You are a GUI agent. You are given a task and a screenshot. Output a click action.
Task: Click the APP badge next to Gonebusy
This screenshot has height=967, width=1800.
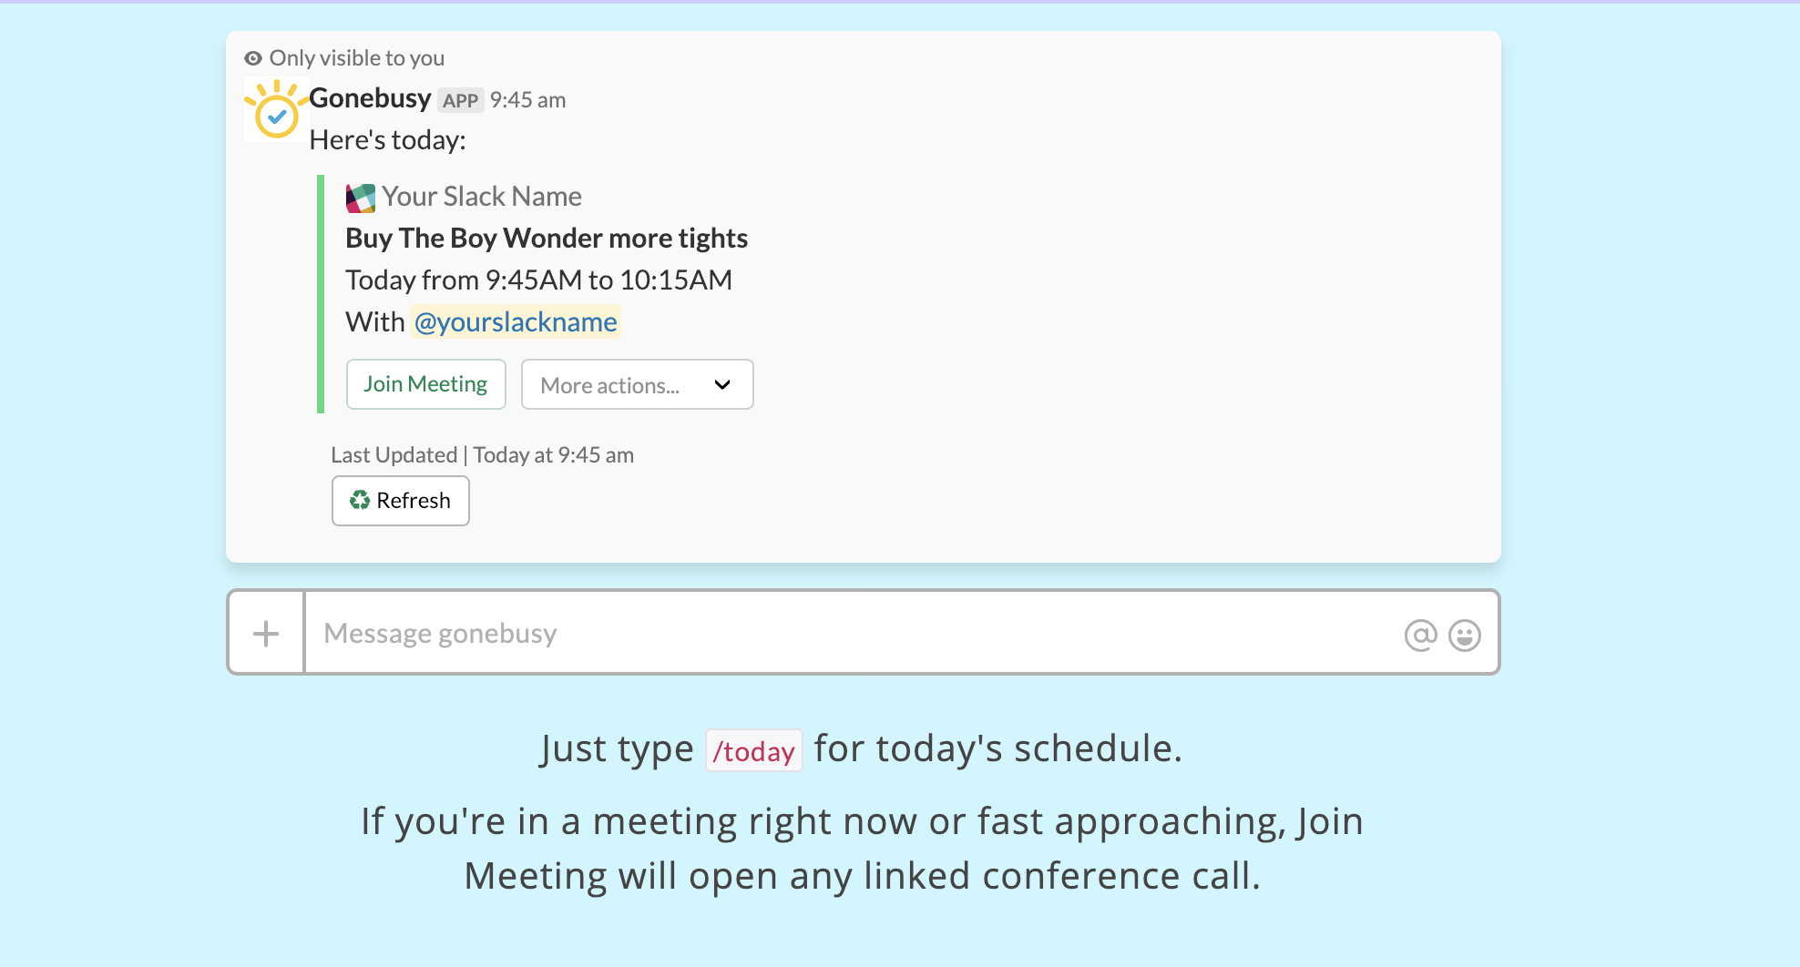461,100
